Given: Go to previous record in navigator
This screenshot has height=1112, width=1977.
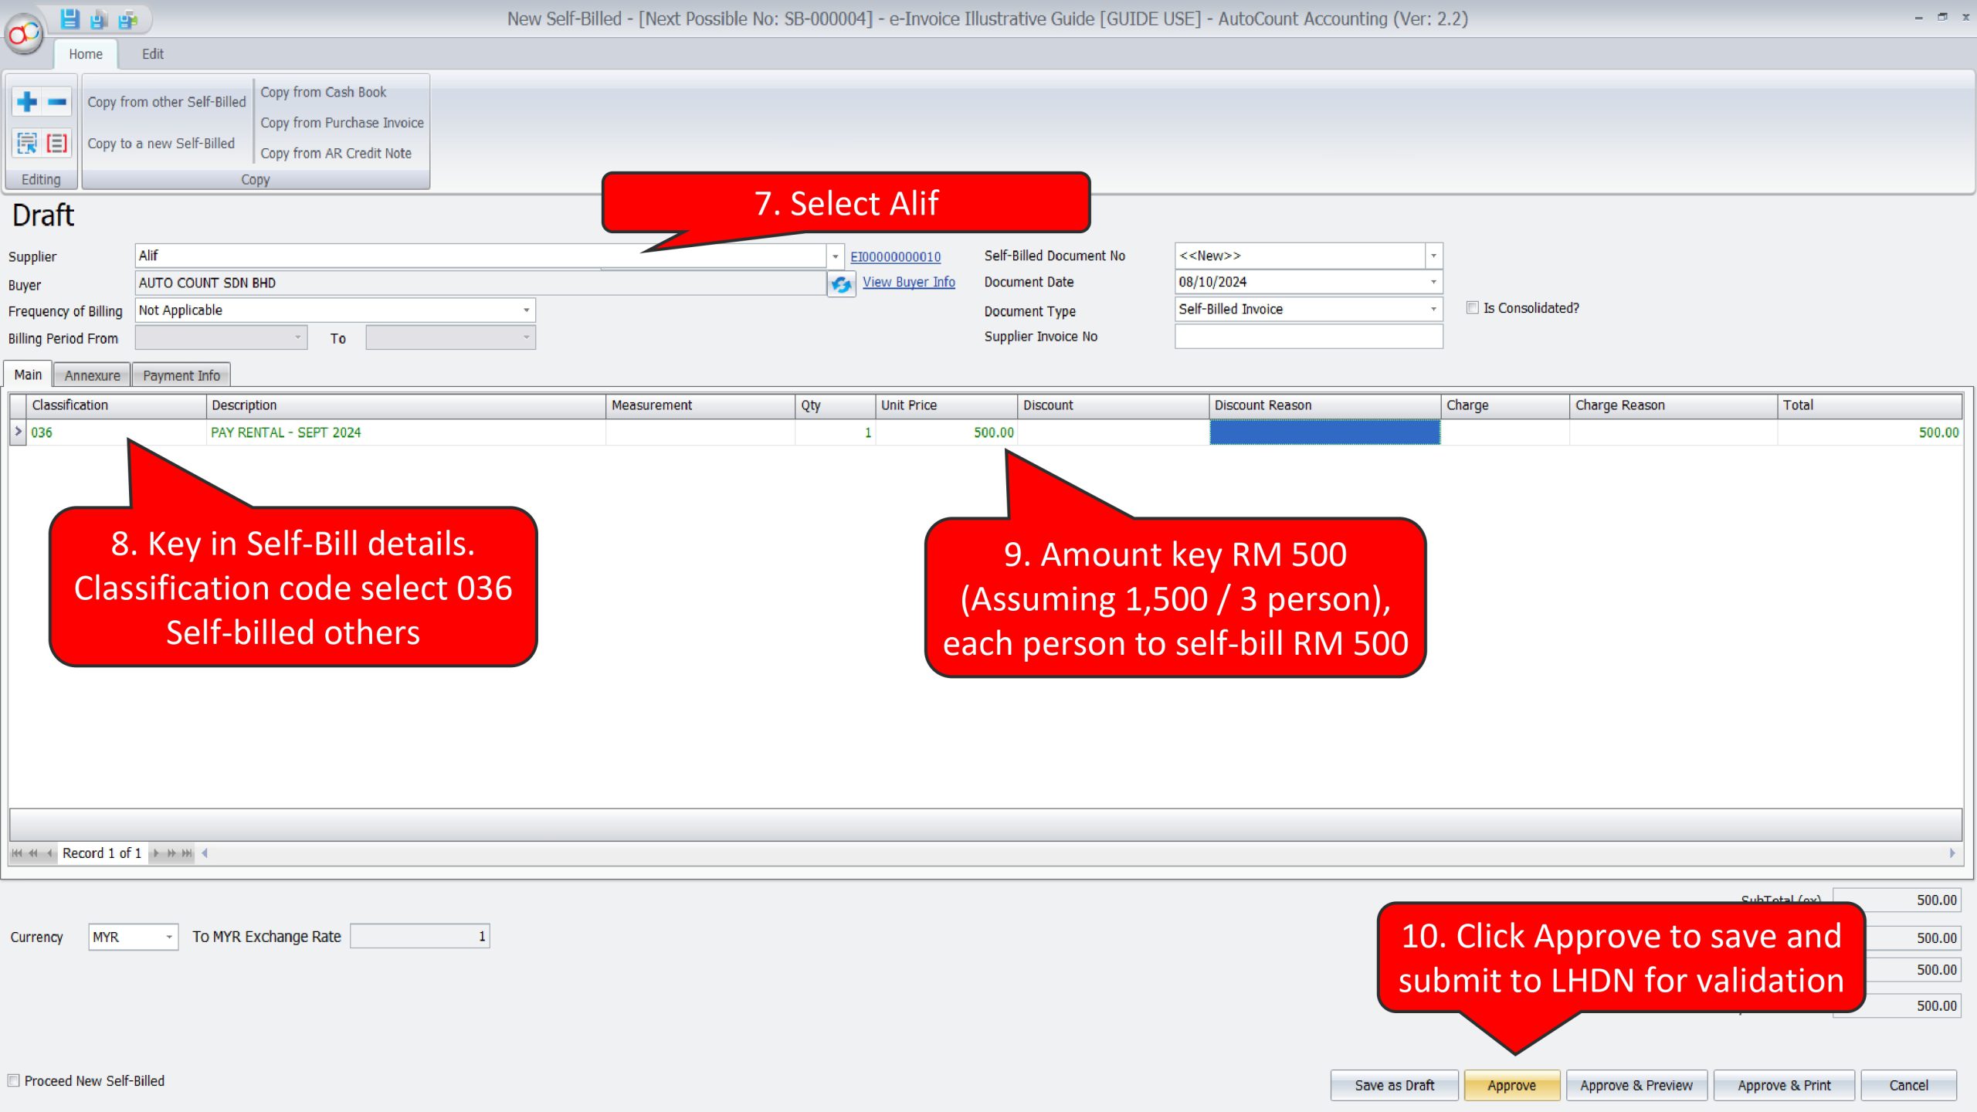Looking at the screenshot, I should 49,853.
